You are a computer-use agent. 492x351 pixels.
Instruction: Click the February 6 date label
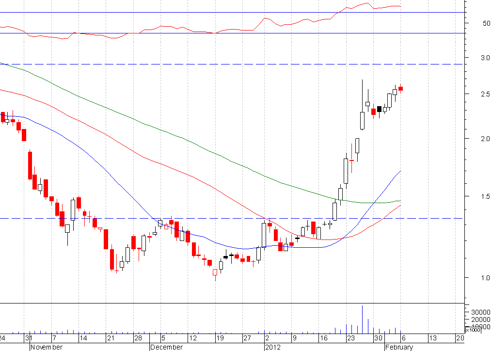403,338
